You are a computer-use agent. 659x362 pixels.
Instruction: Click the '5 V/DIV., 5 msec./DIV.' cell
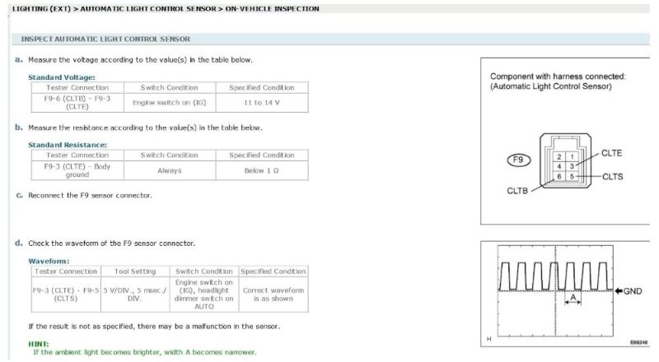135,290
